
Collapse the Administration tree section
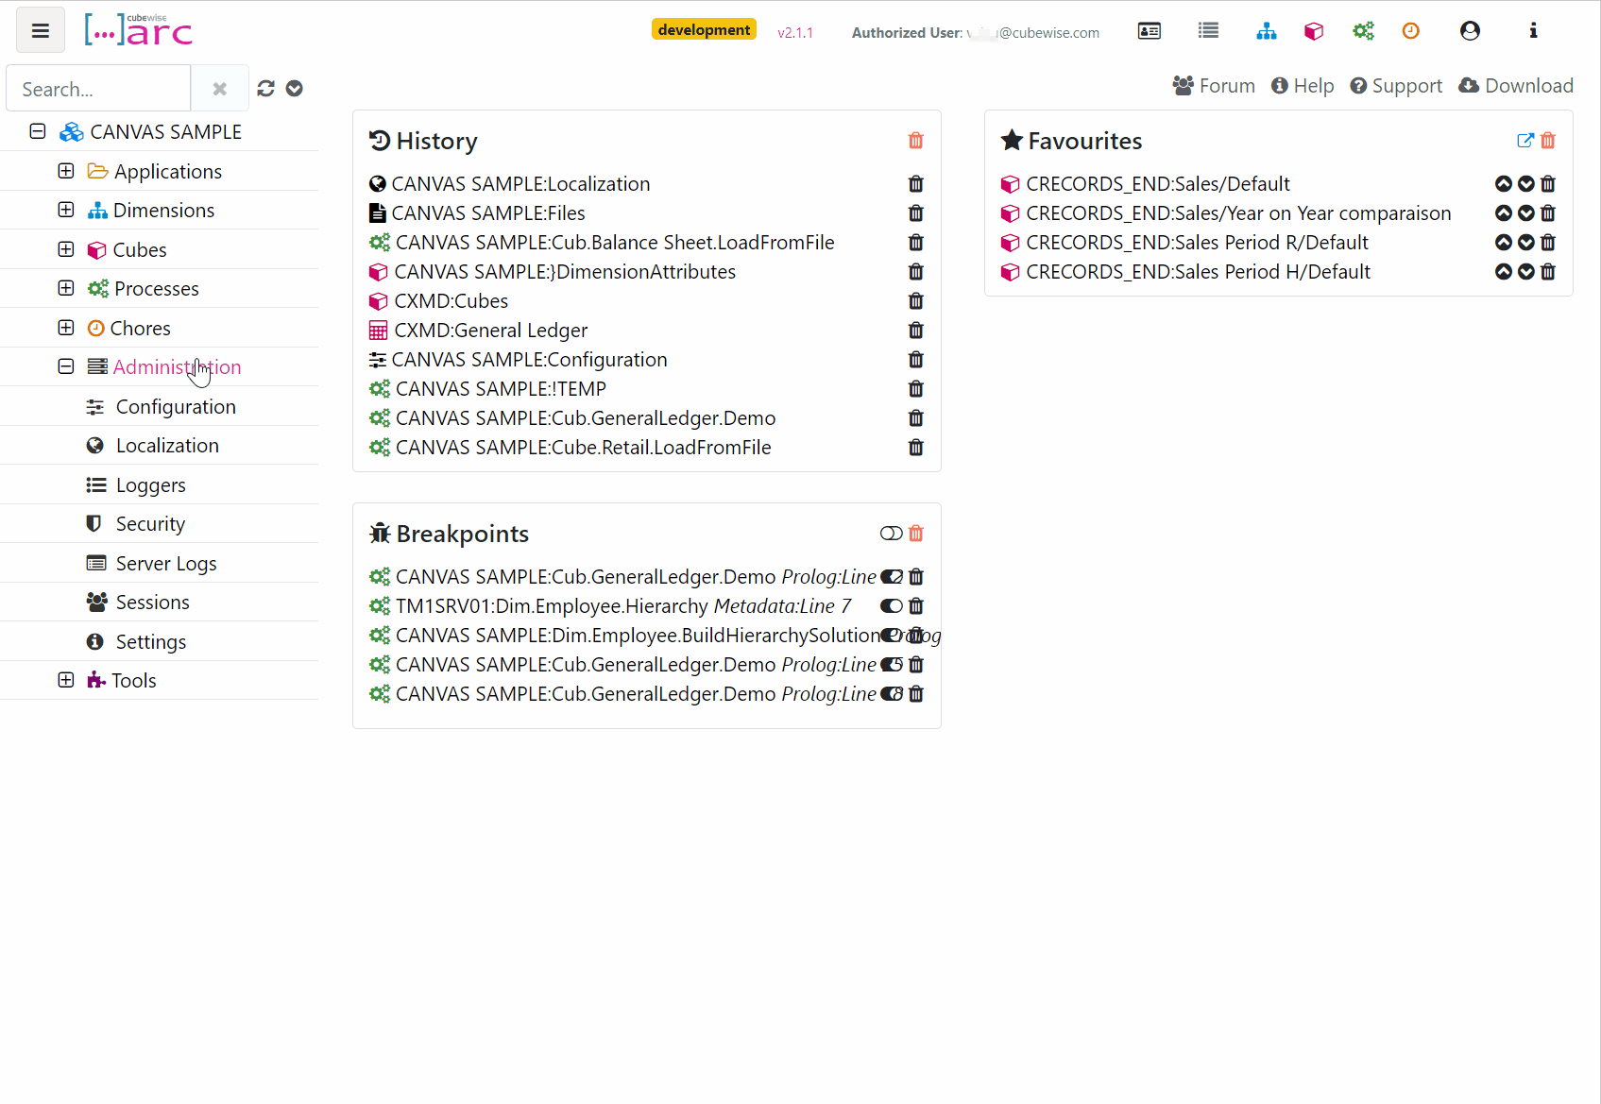click(65, 366)
